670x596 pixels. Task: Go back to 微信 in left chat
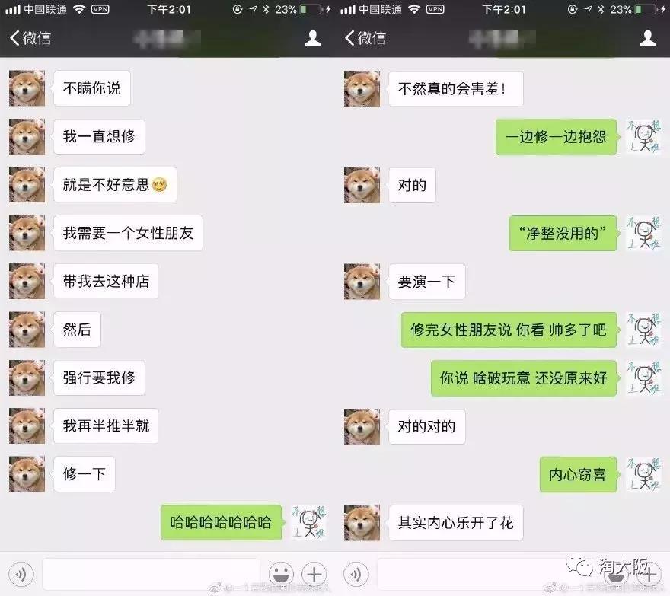tap(30, 38)
